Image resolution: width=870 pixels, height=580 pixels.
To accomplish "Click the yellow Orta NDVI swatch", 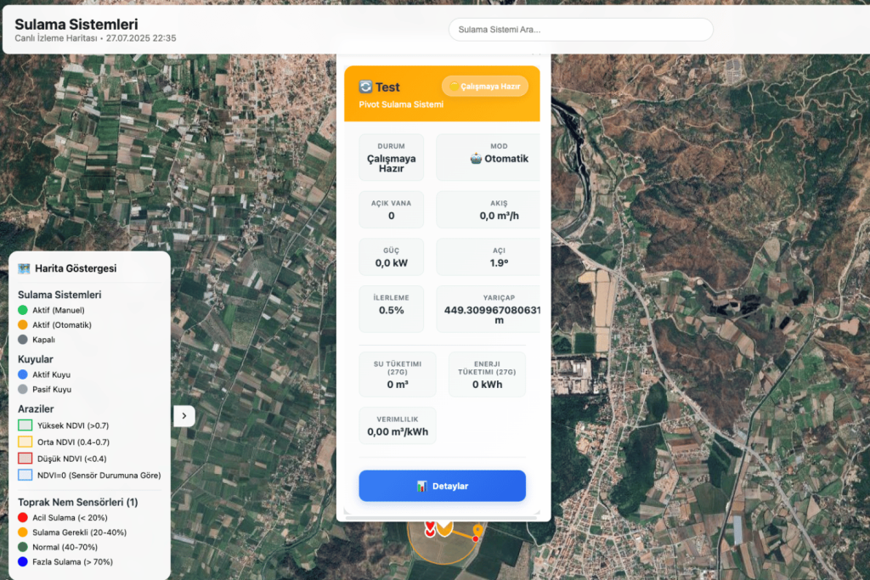I will tap(25, 442).
